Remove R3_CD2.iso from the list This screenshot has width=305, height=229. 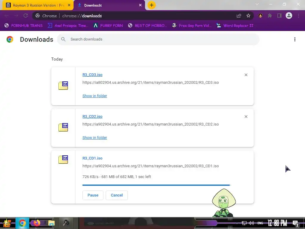pos(246,117)
